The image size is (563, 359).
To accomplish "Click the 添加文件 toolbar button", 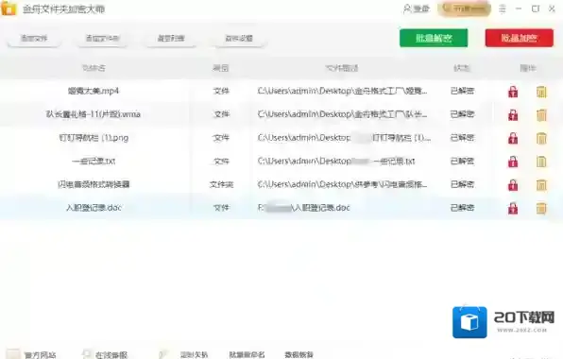I will (x=34, y=38).
